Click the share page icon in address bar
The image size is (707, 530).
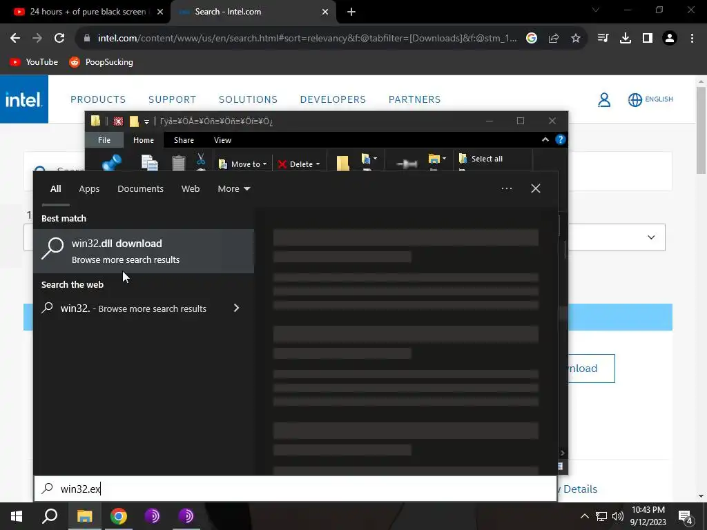point(554,39)
